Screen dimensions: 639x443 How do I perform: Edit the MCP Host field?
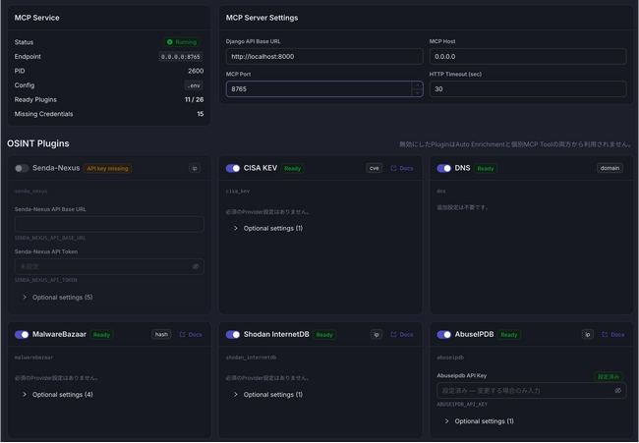[528, 56]
